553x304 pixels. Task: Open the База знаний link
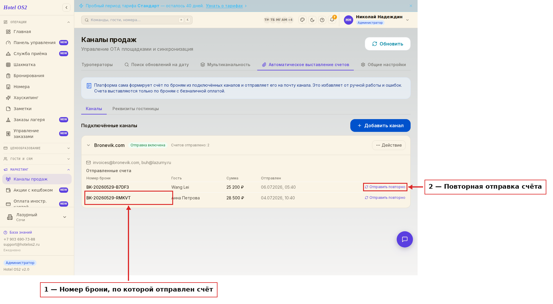pyautogui.click(x=18, y=232)
